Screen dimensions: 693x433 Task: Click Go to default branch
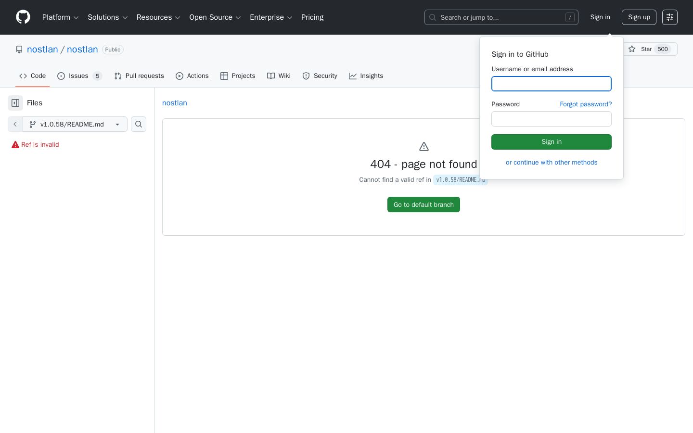pos(423,204)
